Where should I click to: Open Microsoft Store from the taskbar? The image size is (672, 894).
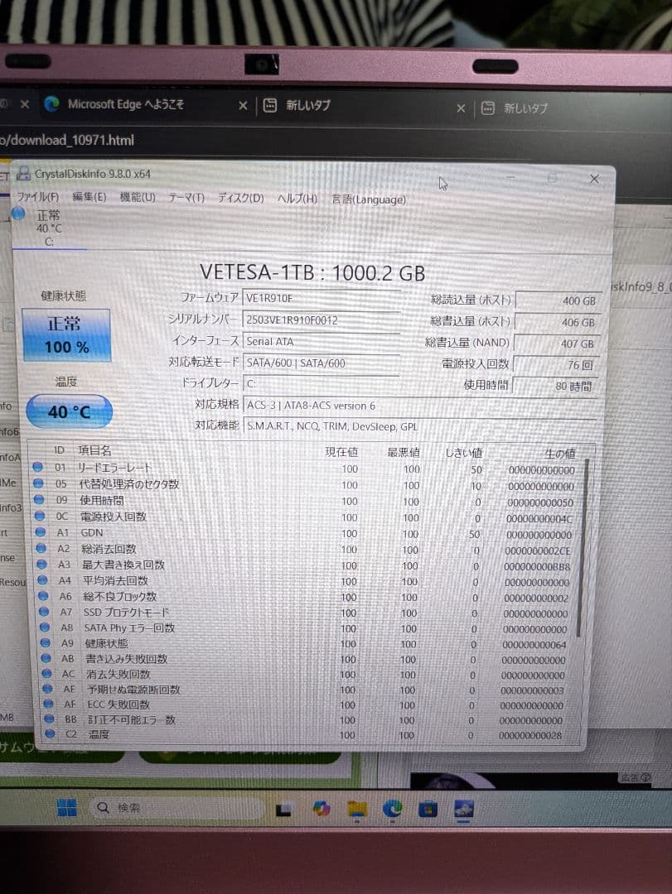click(x=428, y=809)
